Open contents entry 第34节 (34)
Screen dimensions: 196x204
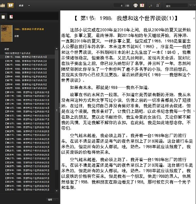coord(27,186)
